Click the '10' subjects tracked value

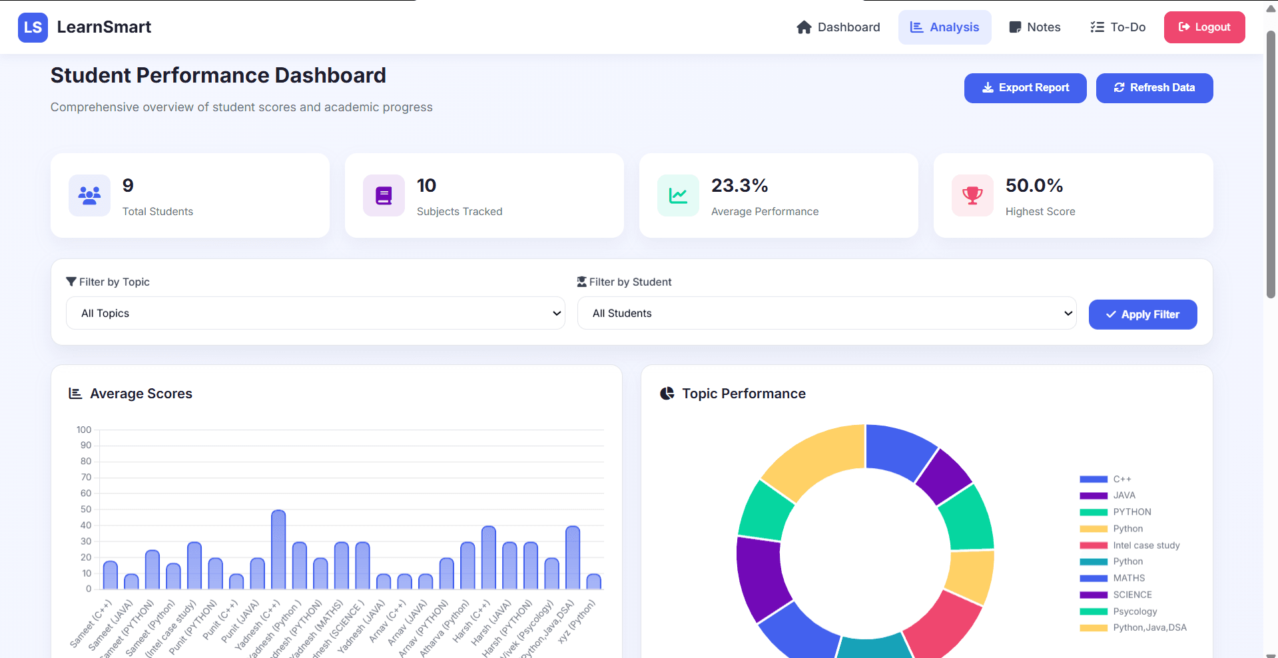click(x=426, y=185)
